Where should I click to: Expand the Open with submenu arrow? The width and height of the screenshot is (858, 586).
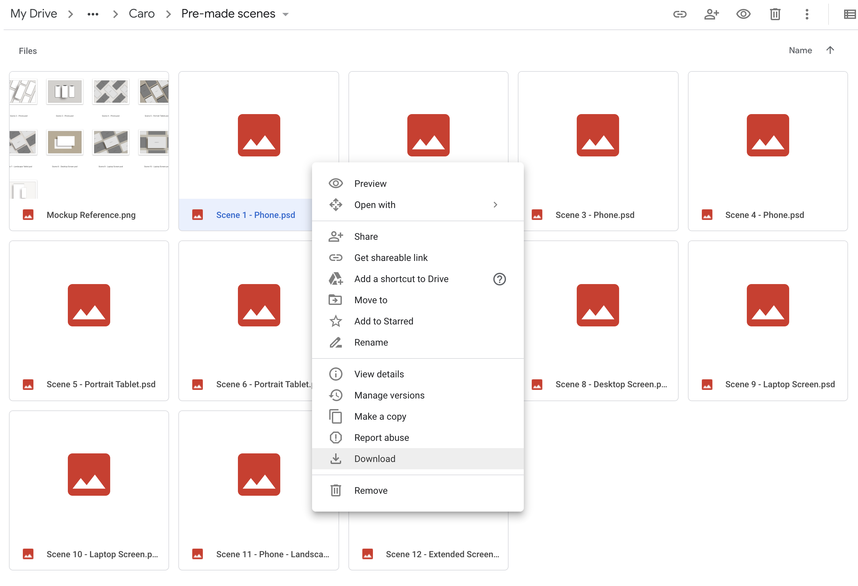tap(495, 205)
